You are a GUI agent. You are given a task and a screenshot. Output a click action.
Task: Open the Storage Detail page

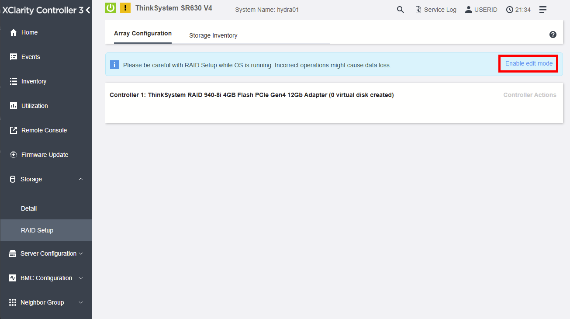click(x=29, y=208)
